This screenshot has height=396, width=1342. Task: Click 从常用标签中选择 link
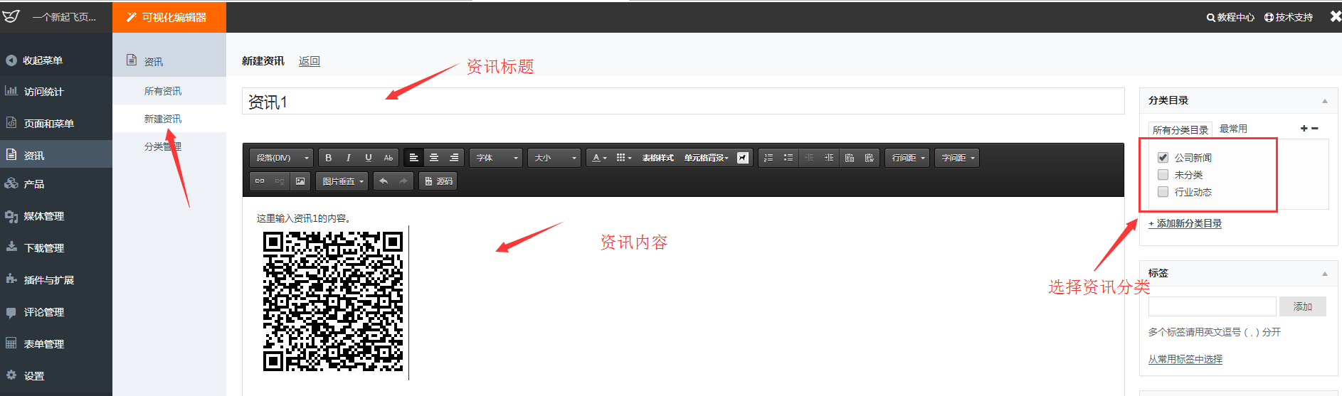[1185, 359]
